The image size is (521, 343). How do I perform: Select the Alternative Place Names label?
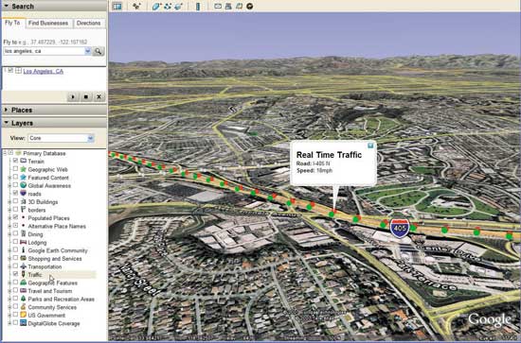click(x=57, y=226)
